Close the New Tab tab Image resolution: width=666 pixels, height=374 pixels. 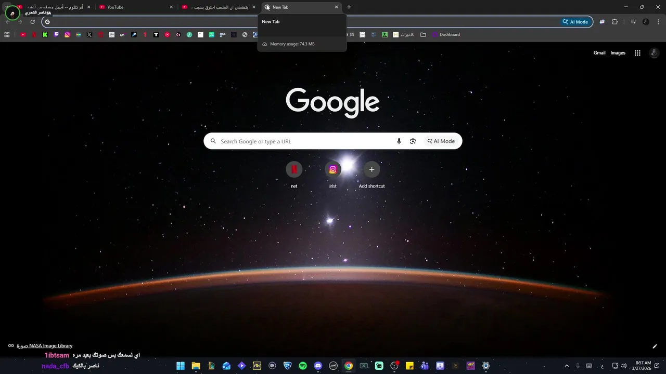click(336, 7)
